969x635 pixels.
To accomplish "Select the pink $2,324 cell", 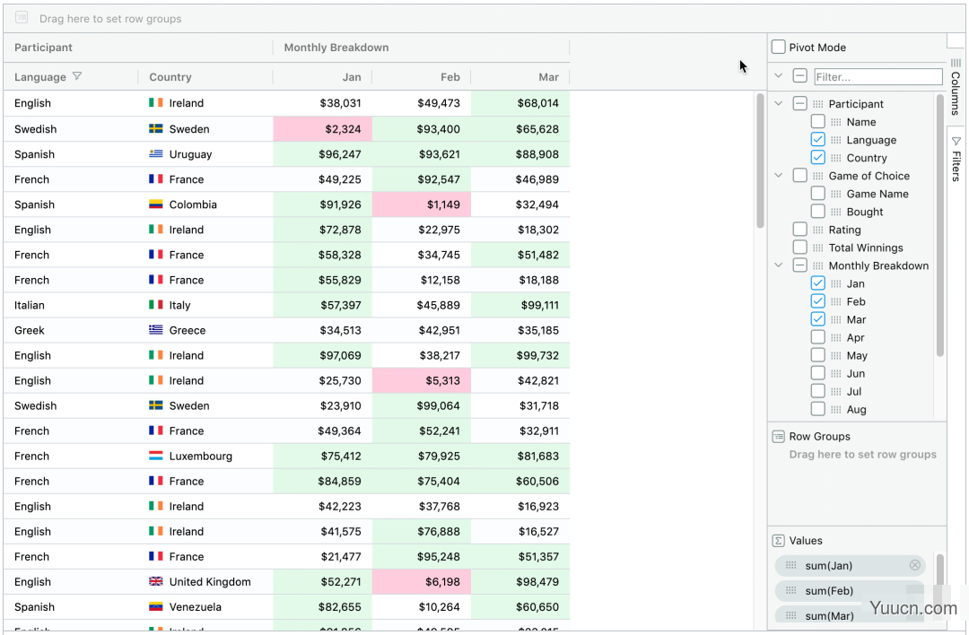I will 323,128.
